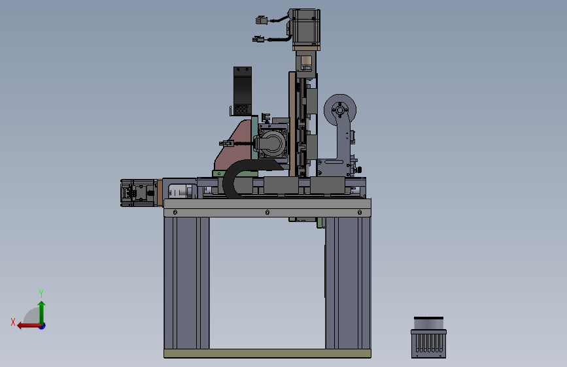This screenshot has height=367, width=567.
Task: Click the red X axis arrow of triad
Action: (28, 326)
